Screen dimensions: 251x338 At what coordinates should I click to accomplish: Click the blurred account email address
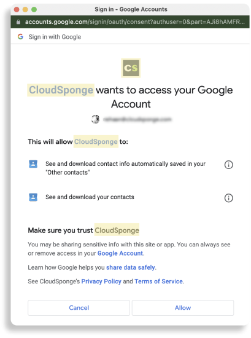137,119
